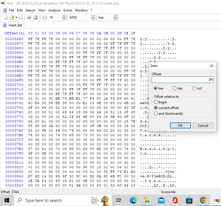Click first byte FF in row 00003660
This screenshot has width=221, height=206.
tap(30, 39)
